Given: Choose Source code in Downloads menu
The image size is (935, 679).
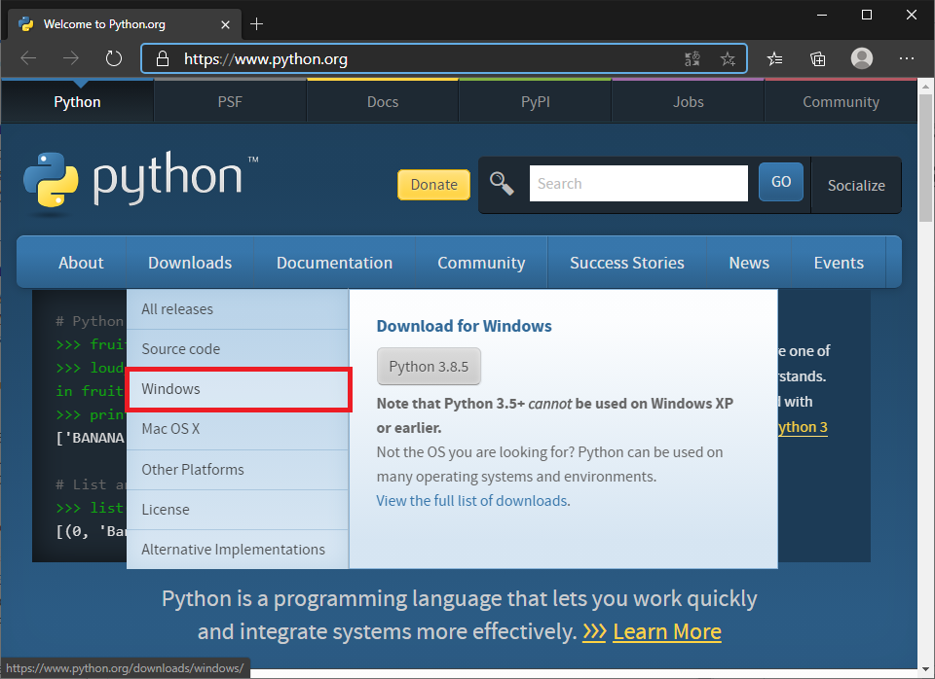Looking at the screenshot, I should tap(238, 349).
